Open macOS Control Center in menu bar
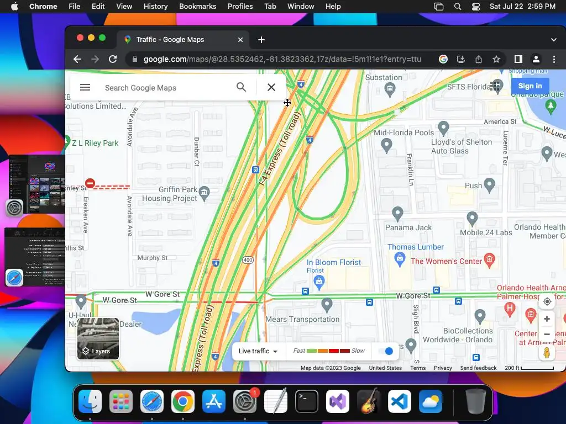The image size is (566, 424). point(476,7)
